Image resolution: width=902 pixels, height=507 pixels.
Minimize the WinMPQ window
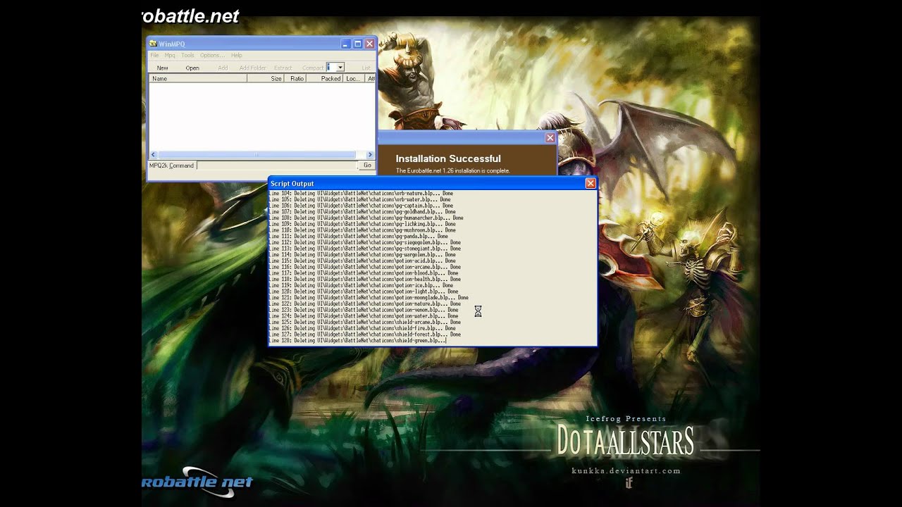coord(346,44)
